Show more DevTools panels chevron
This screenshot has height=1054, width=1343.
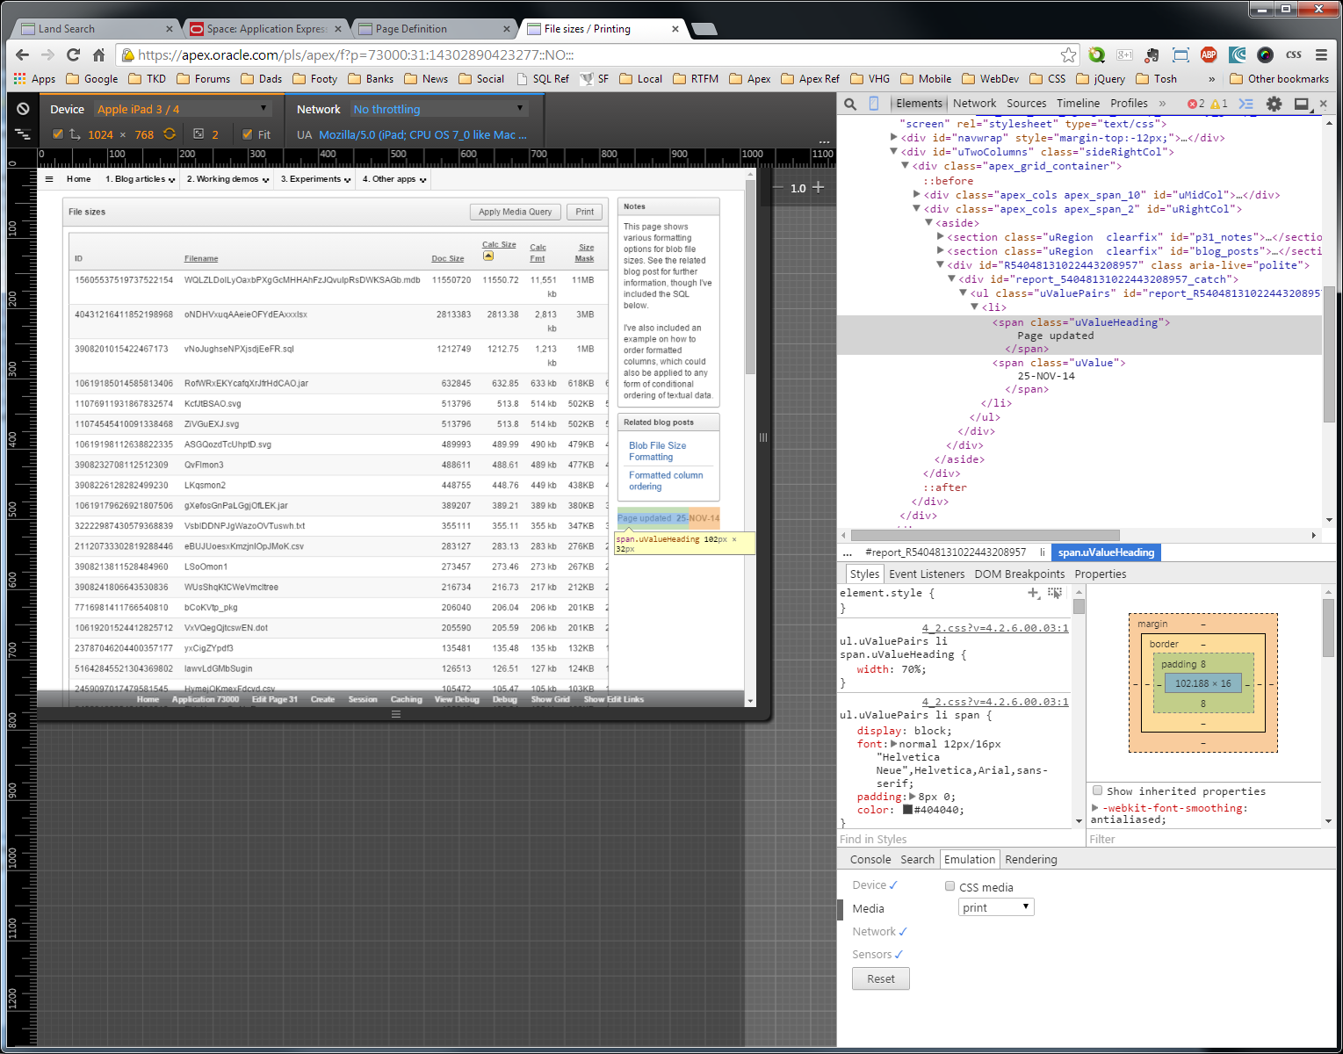pyautogui.click(x=1163, y=104)
